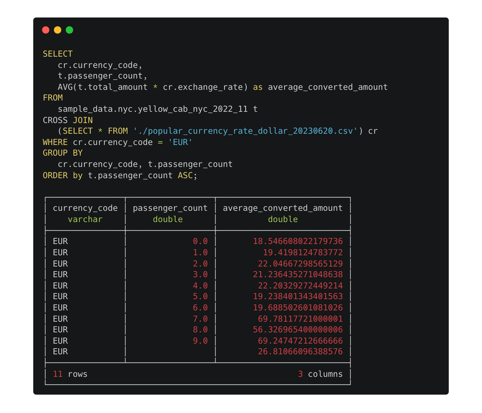Click the CROSS JOIN keyword line
Viewport: 482px width, 413px height.
pos(68,120)
